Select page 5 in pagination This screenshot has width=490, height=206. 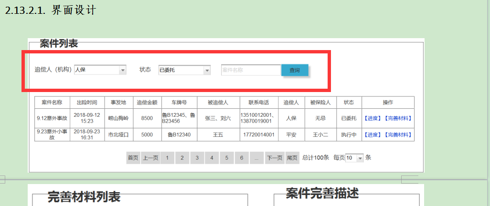pos(227,158)
